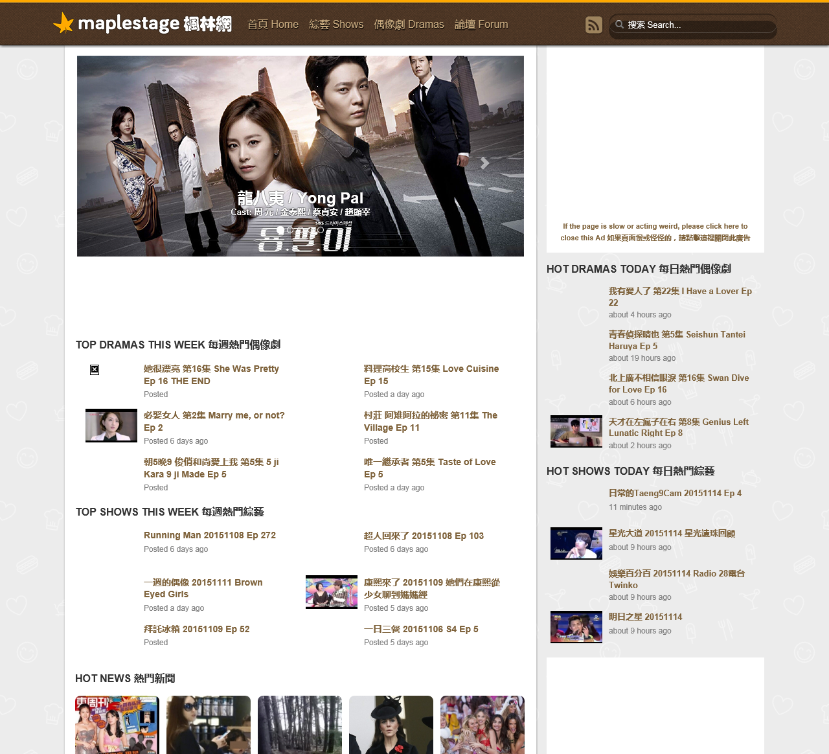This screenshot has height=754, width=829.
Task: Open the forest trees news thumbnail
Action: coord(300,725)
